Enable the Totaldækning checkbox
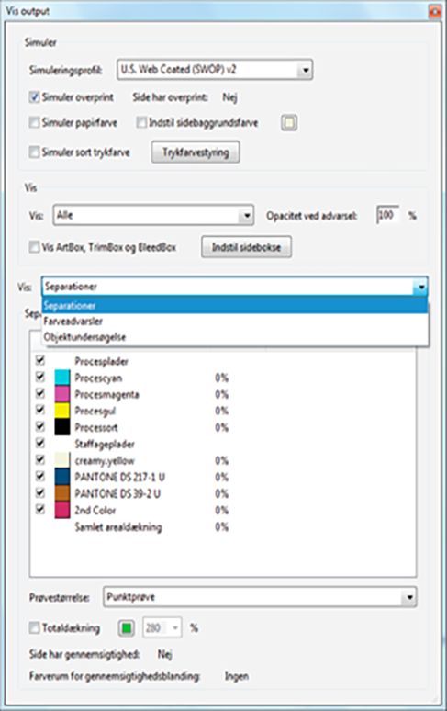This screenshot has width=447, height=711. point(34,627)
